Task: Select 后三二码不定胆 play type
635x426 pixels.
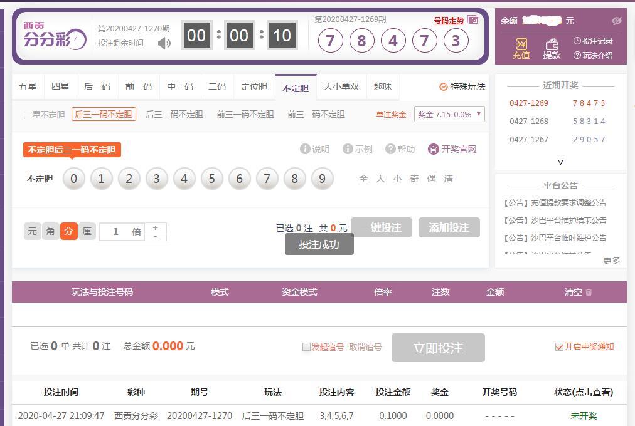Action: point(174,115)
